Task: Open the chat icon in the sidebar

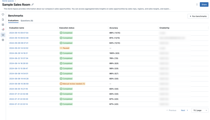Action: (3, 15)
